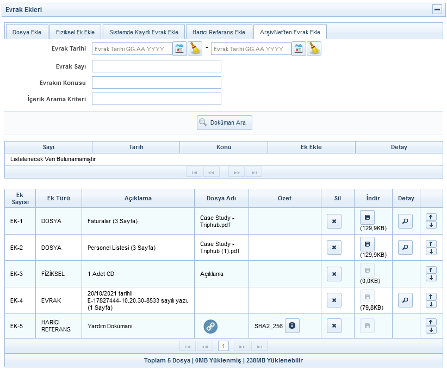Move EK-1 row down in list
Screen dimensions: 447x369
point(431,225)
